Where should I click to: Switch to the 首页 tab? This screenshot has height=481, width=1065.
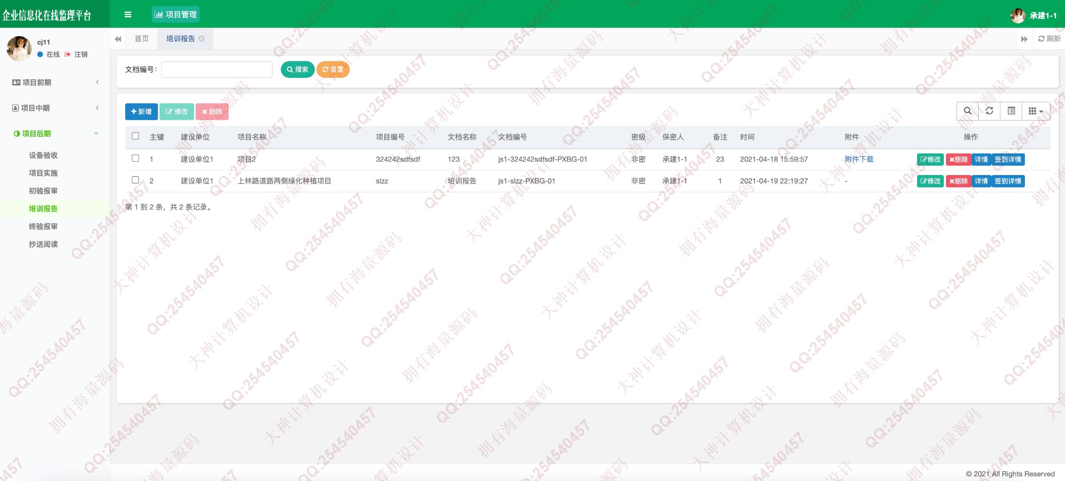point(142,39)
